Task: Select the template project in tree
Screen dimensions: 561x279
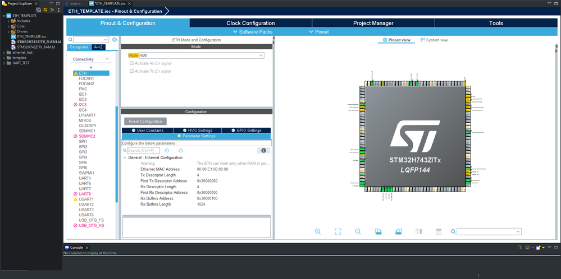Action: 19,58
